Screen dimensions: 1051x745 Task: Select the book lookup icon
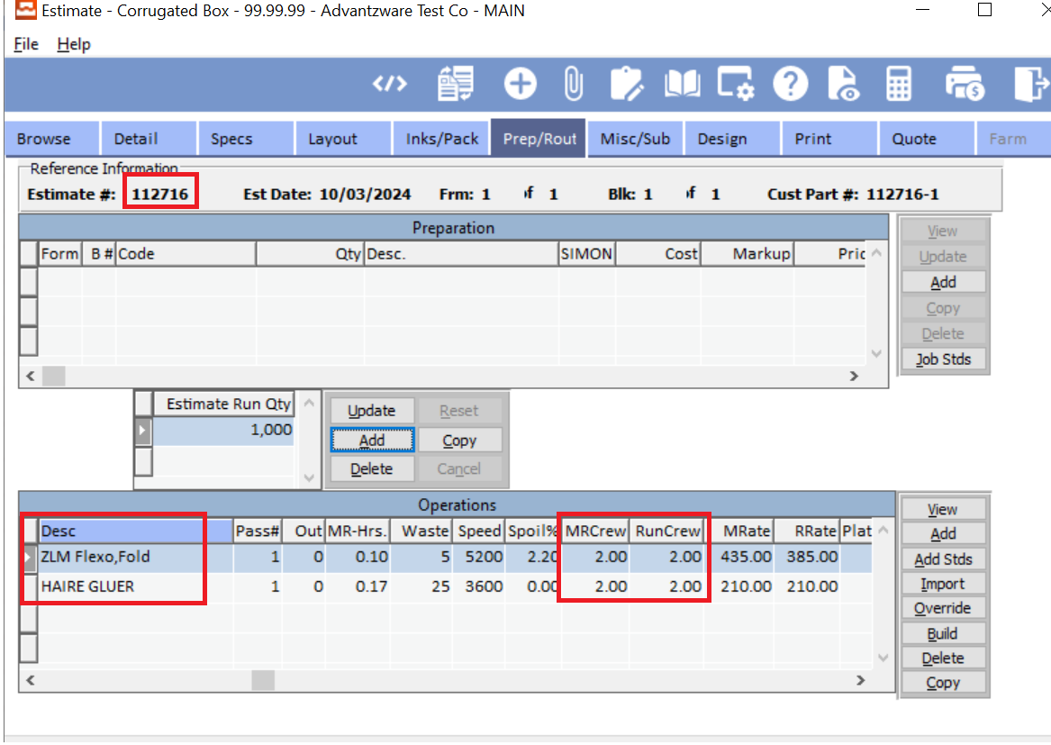(x=682, y=83)
